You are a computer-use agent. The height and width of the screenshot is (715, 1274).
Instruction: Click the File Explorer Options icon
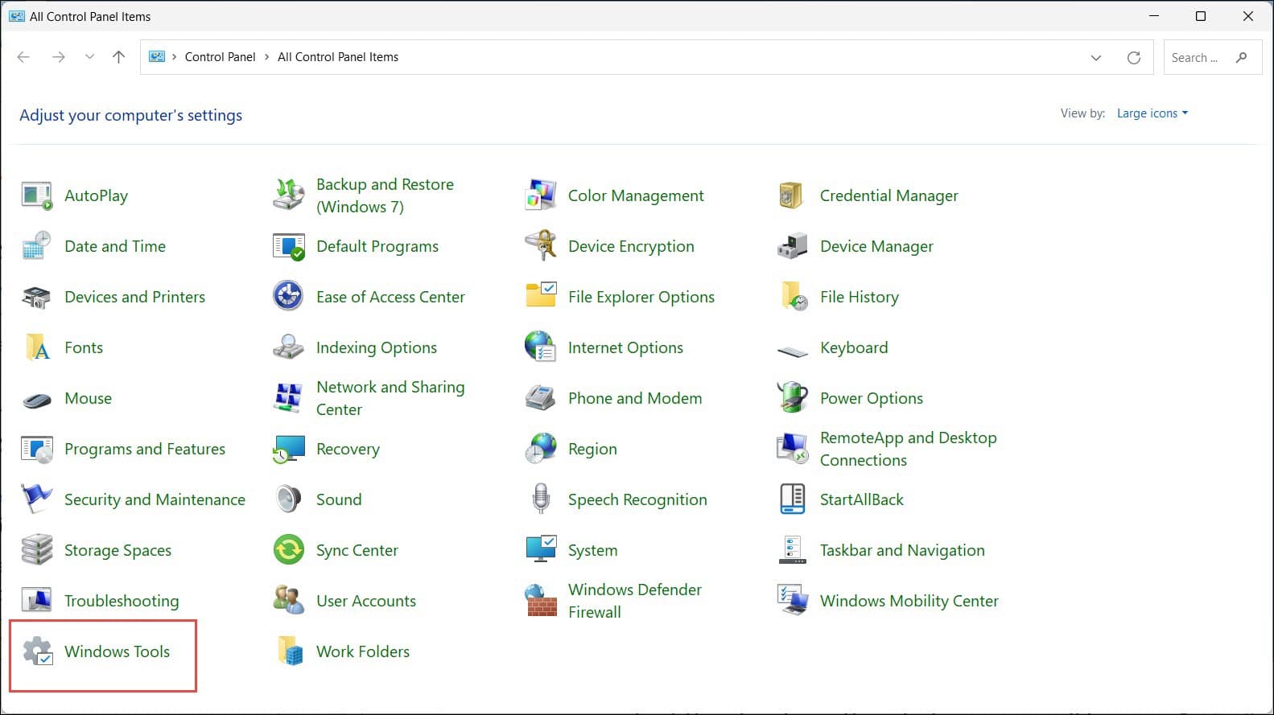(x=541, y=295)
